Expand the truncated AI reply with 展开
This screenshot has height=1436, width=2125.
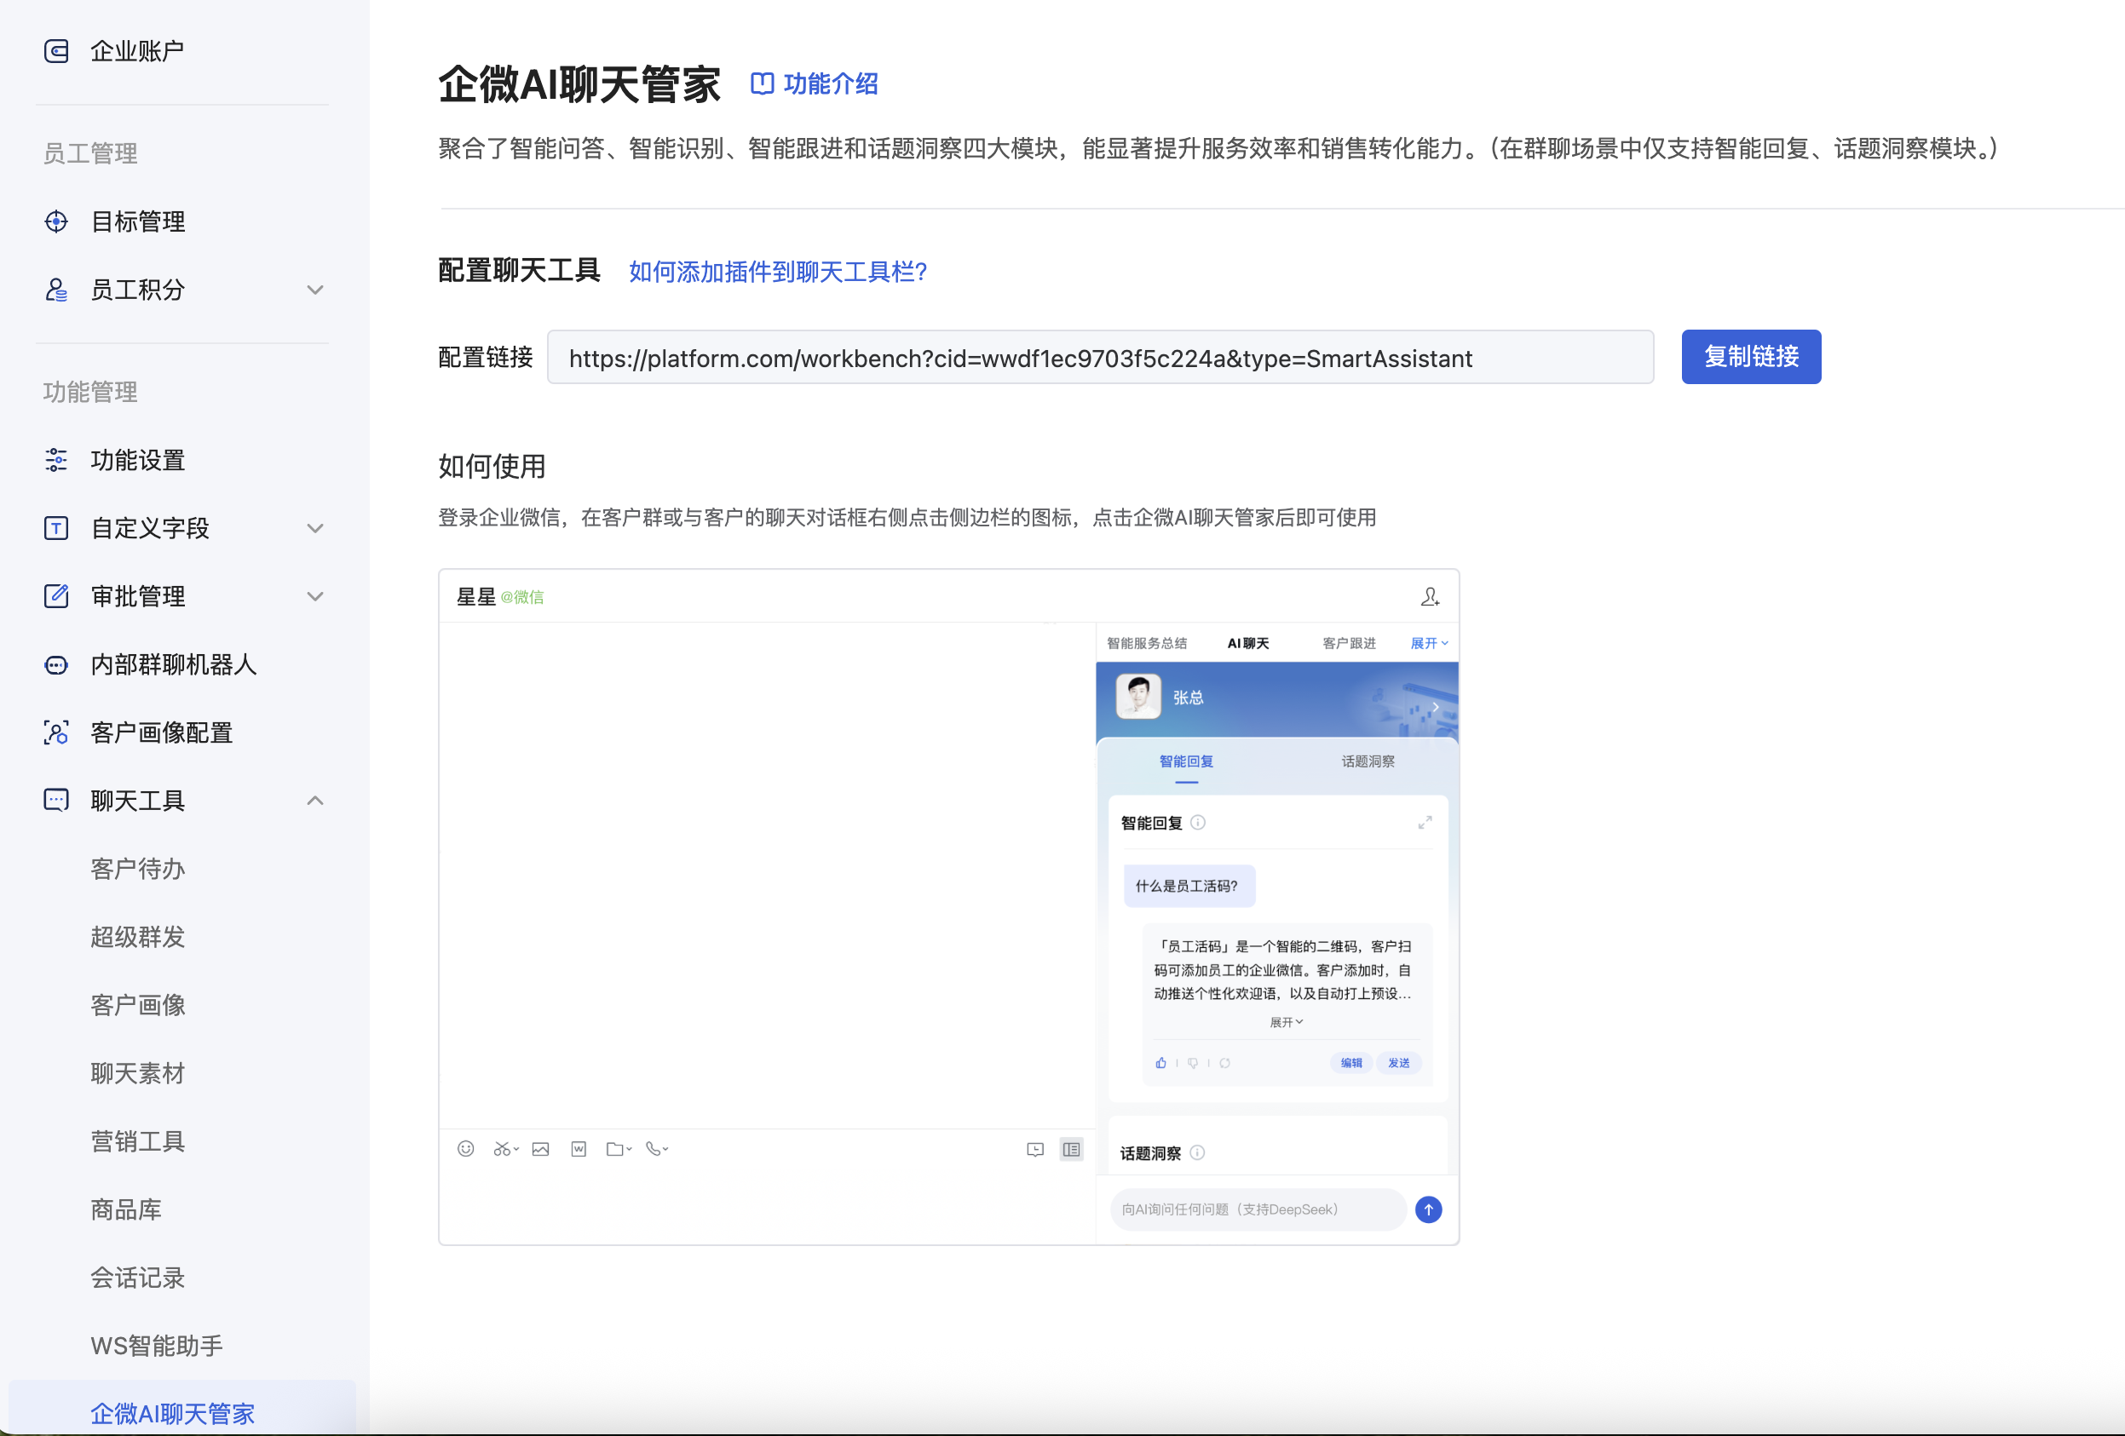[x=1287, y=1023]
